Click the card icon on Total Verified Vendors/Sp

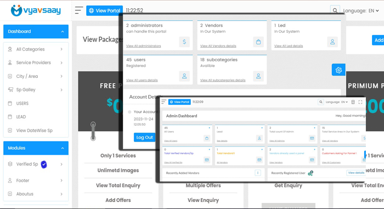[x=207, y=160]
